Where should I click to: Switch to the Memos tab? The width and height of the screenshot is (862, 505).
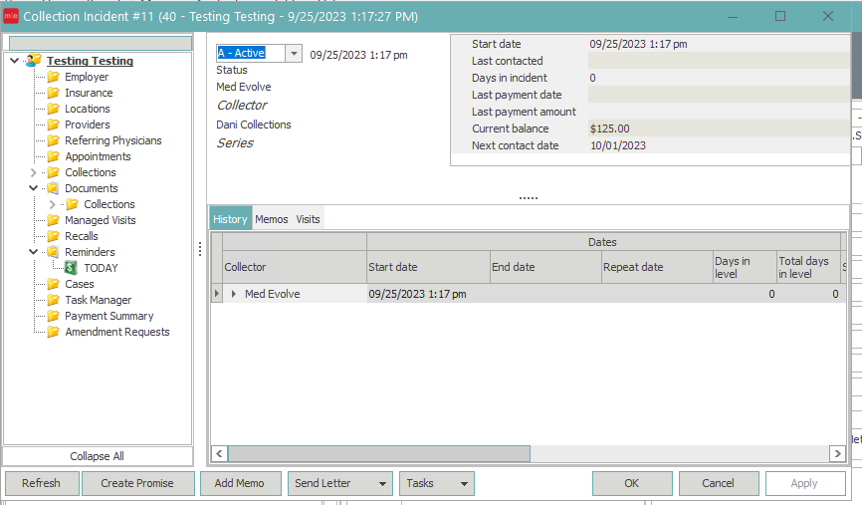(x=271, y=219)
